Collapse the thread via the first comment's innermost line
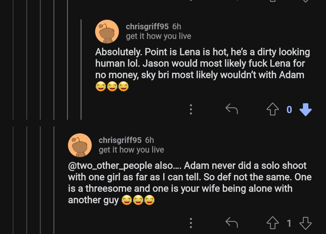Image resolution: width=326 pixels, height=234 pixels. [81, 69]
